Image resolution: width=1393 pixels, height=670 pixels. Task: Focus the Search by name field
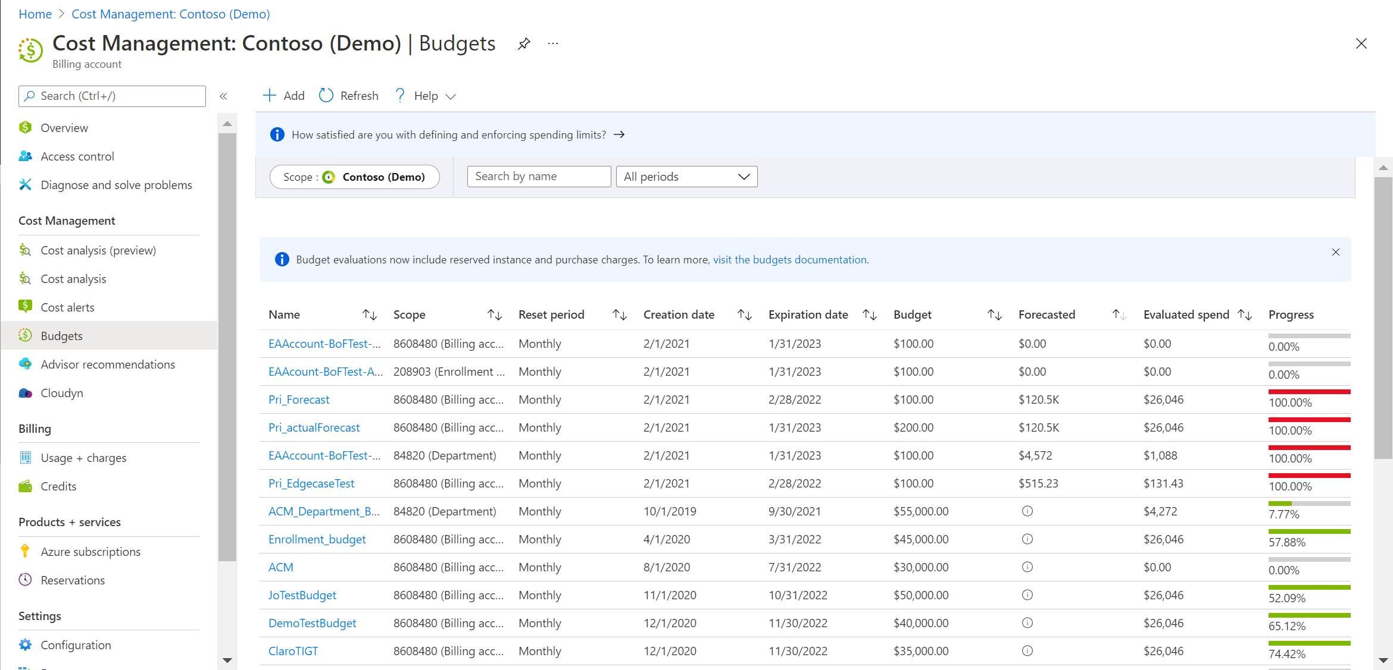tap(539, 177)
